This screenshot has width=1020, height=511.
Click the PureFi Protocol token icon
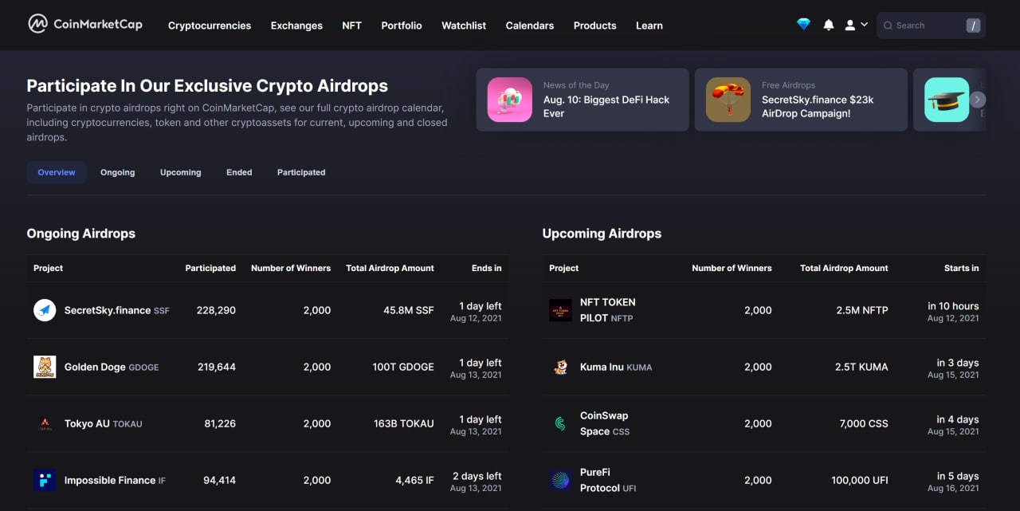[561, 480]
